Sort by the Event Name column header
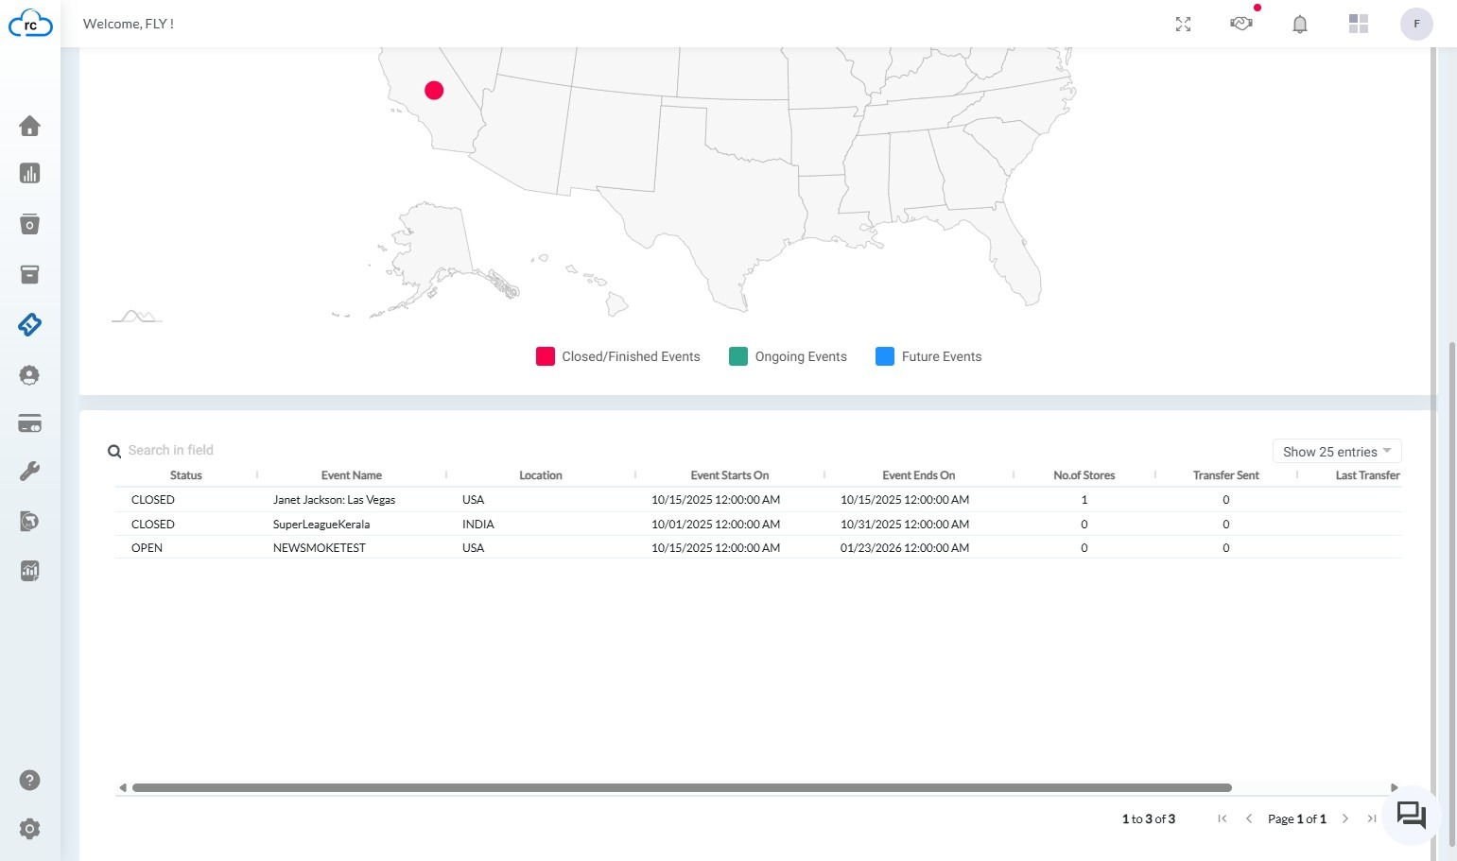This screenshot has width=1457, height=861. coord(352,475)
